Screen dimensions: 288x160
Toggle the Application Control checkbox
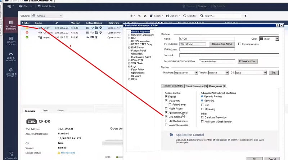point(166,112)
